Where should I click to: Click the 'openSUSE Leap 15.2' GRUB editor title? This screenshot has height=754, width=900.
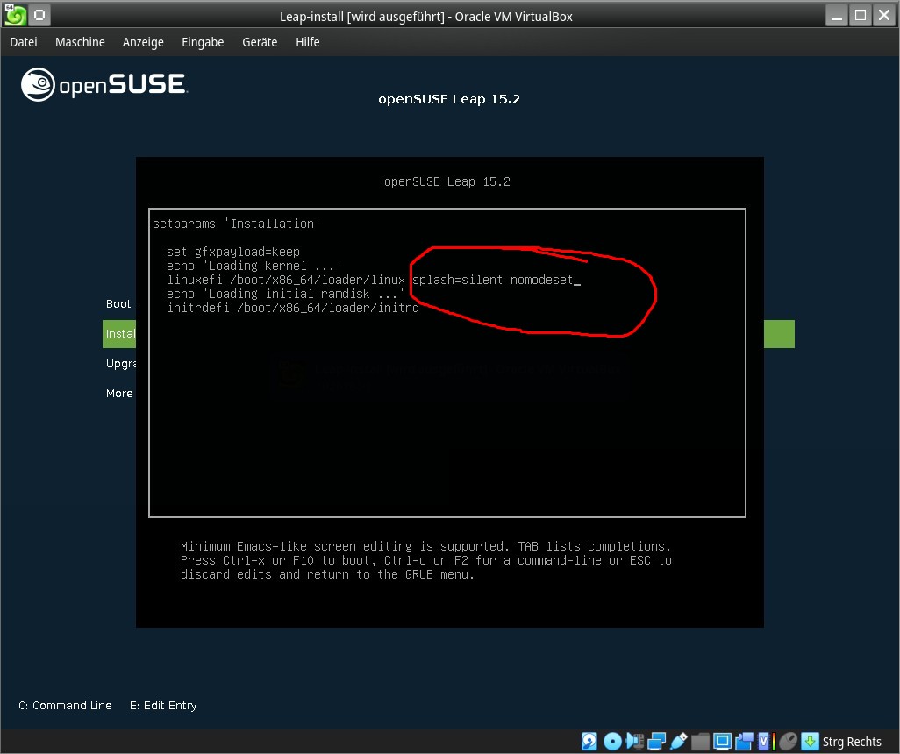[x=447, y=181]
